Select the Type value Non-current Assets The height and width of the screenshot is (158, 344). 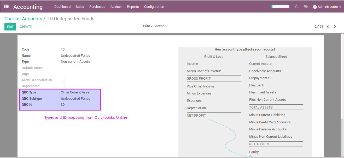(x=75, y=62)
